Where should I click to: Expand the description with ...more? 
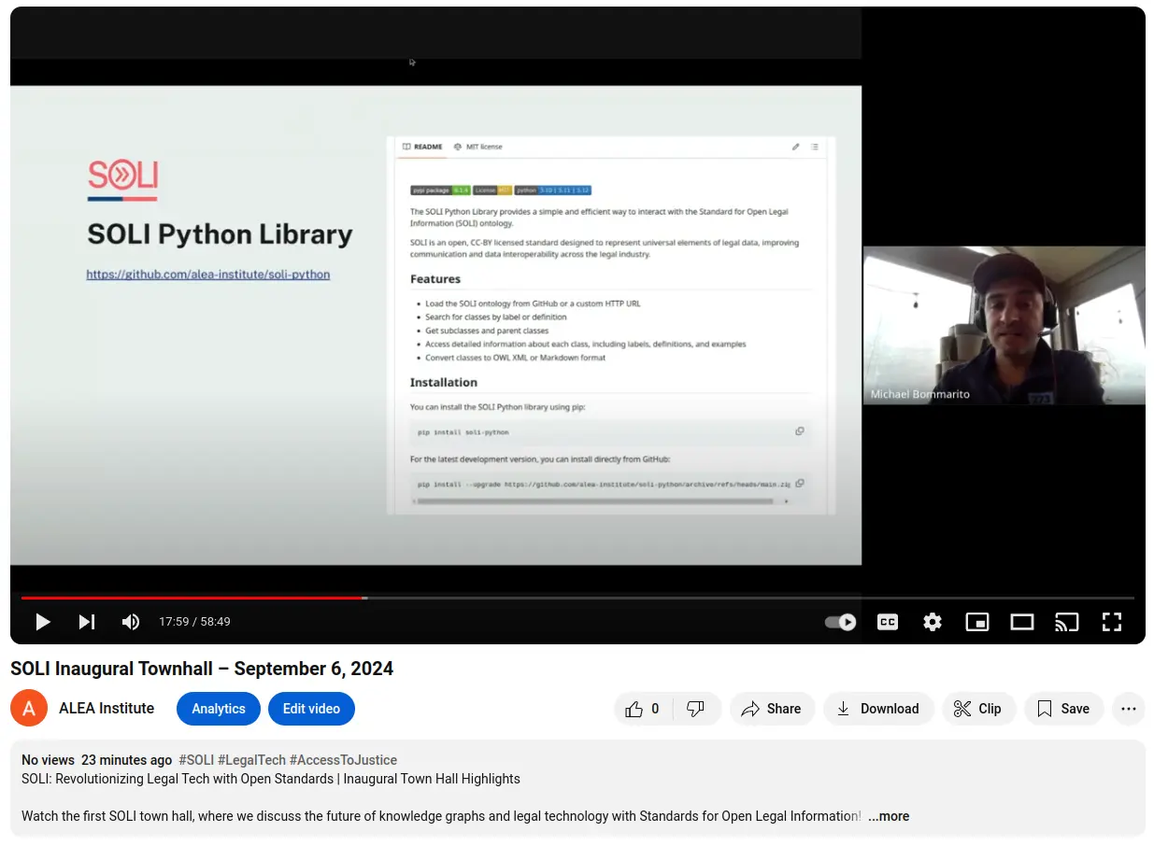(889, 816)
